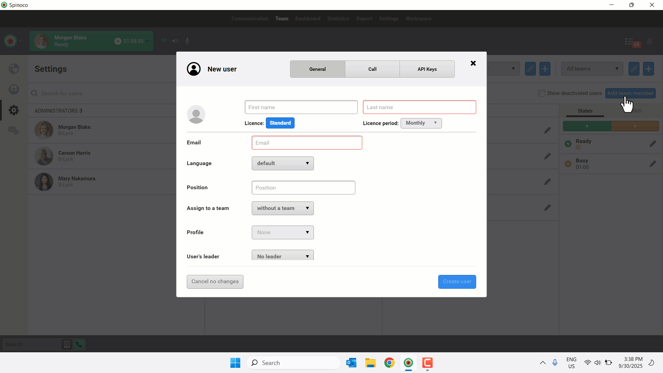This screenshot has width=663, height=373.
Task: Click the Email input field
Action: 307,143
